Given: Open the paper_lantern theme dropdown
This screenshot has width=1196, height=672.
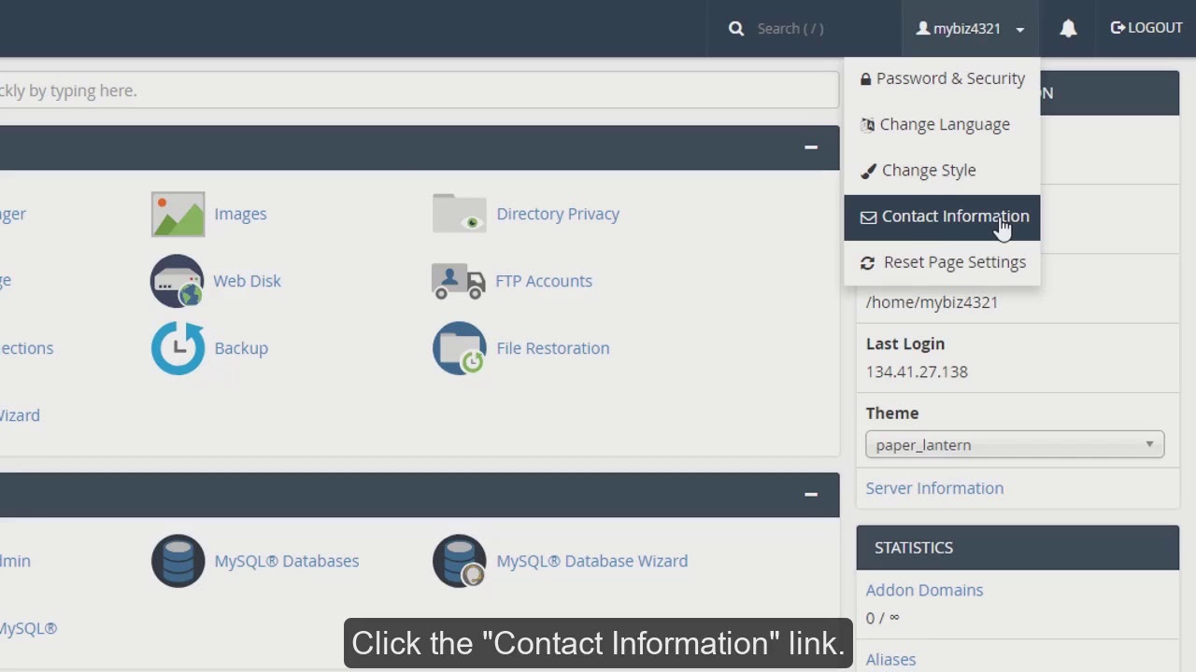Looking at the screenshot, I should coord(1015,445).
